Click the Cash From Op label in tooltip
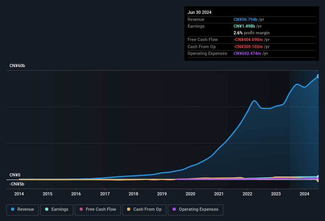The image size is (325, 221). click(x=201, y=47)
